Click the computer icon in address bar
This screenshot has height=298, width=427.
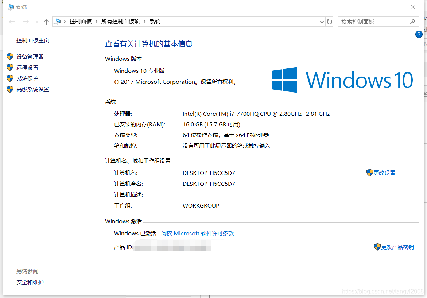click(58, 21)
